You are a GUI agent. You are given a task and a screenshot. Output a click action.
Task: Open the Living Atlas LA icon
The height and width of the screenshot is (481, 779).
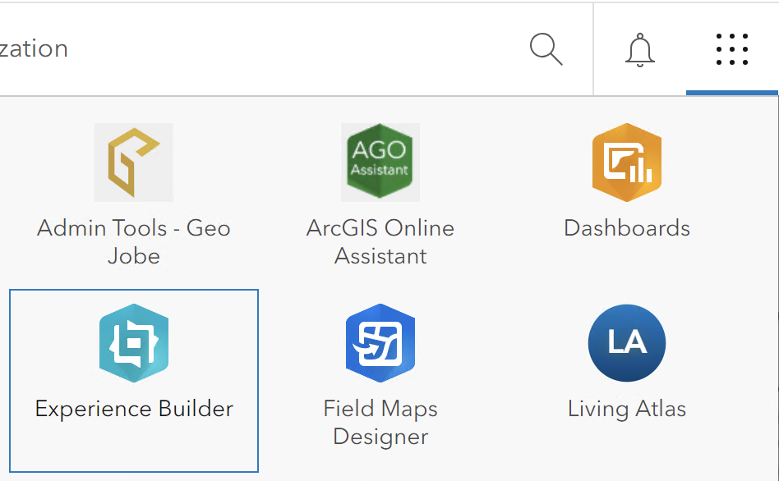(626, 343)
